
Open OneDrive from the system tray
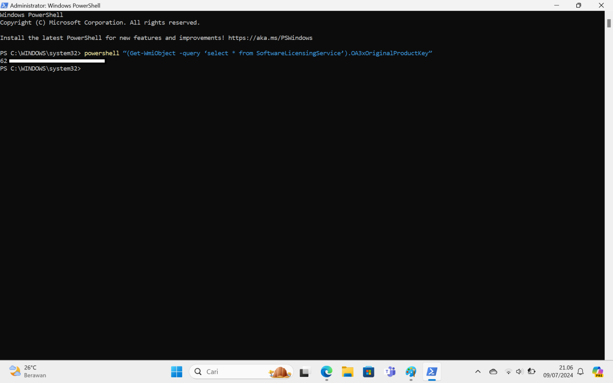[493, 371]
